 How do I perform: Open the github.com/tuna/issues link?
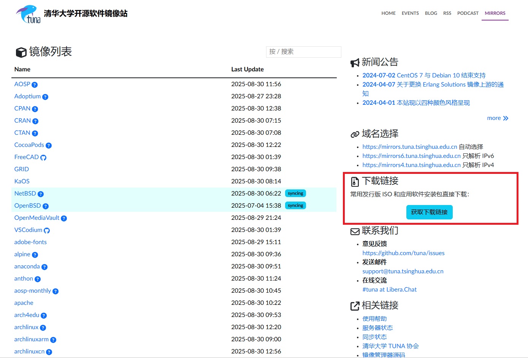(403, 253)
